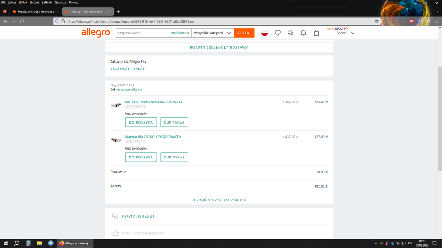This screenshot has width=442, height=248.
Task: Click the POL keyboard language indicator
Action: (411, 244)
